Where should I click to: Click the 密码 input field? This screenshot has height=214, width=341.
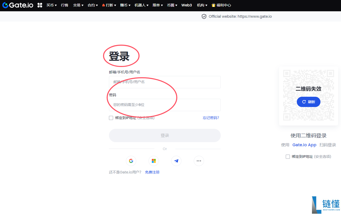pyautogui.click(x=165, y=105)
